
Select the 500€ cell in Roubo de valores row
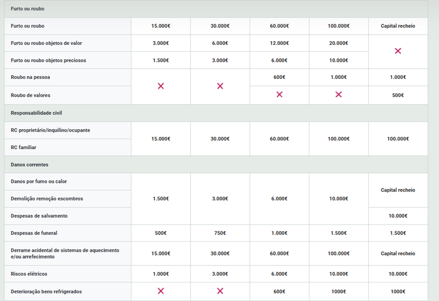398,95
